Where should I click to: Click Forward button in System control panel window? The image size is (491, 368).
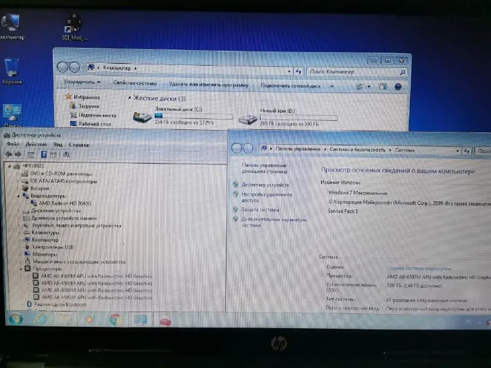pyautogui.click(x=248, y=148)
